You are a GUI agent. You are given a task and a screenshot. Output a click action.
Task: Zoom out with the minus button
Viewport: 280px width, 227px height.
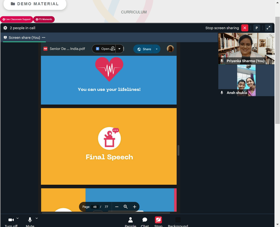tap(117, 207)
